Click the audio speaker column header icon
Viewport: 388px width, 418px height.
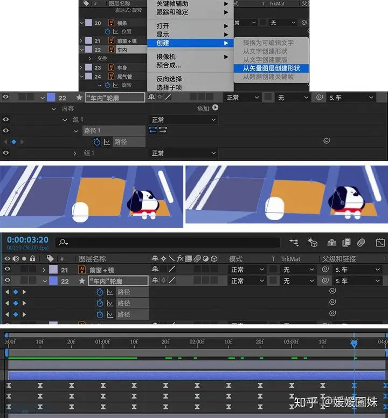tap(16, 258)
